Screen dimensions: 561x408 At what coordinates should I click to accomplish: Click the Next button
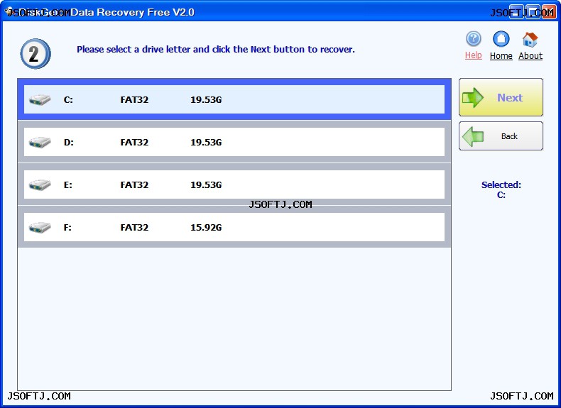pyautogui.click(x=501, y=97)
